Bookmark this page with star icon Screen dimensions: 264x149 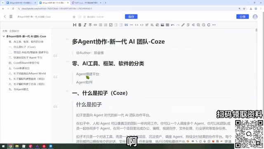[244, 9]
